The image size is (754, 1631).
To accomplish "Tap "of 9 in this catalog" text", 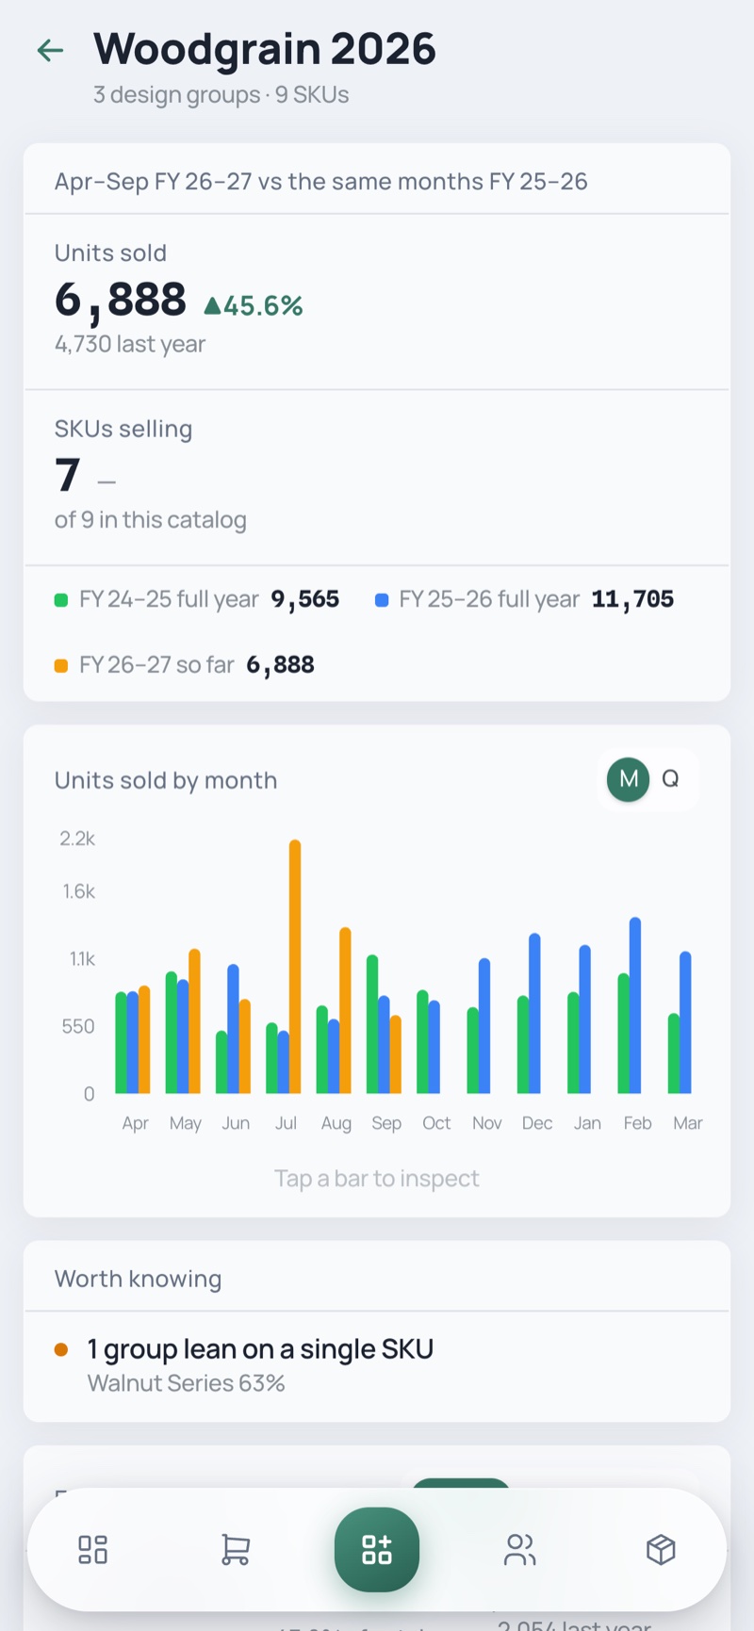I will tap(151, 520).
